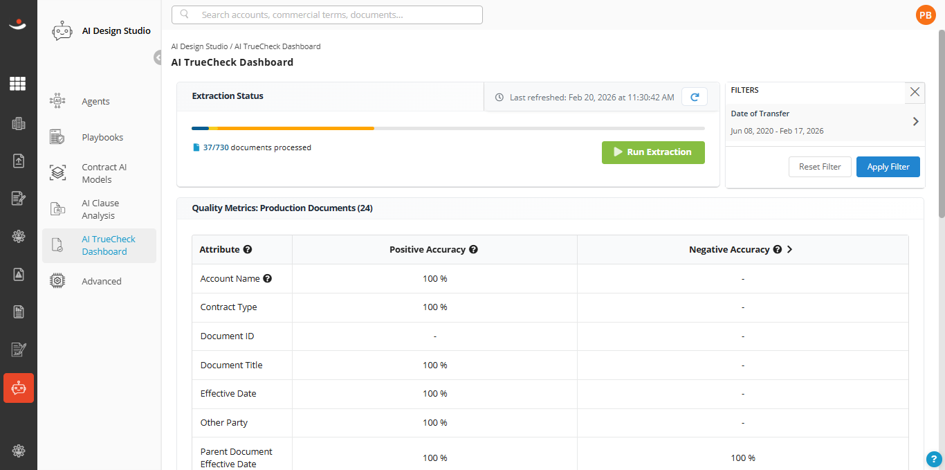Click the Account Name row label
The height and width of the screenshot is (470, 945).
230,278
